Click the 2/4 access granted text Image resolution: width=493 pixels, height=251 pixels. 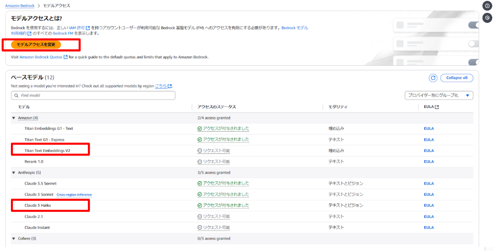click(x=214, y=118)
